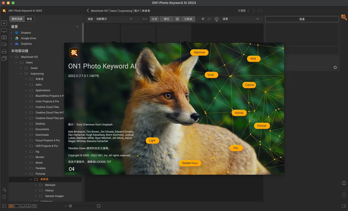The height and width of the screenshot is (211, 348).
Task: Open the gear settings icon in right panel
Action: [335, 68]
